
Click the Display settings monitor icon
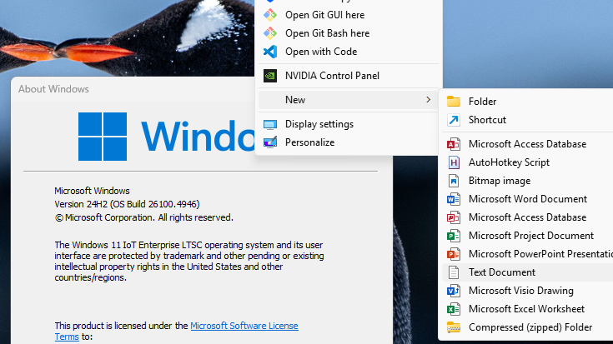[x=270, y=124]
